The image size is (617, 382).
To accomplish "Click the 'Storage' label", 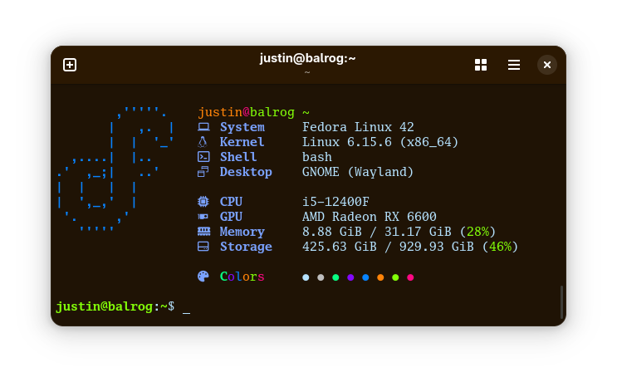I will 246,247.
